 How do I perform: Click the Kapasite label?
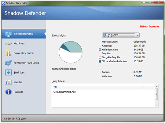point(107,45)
